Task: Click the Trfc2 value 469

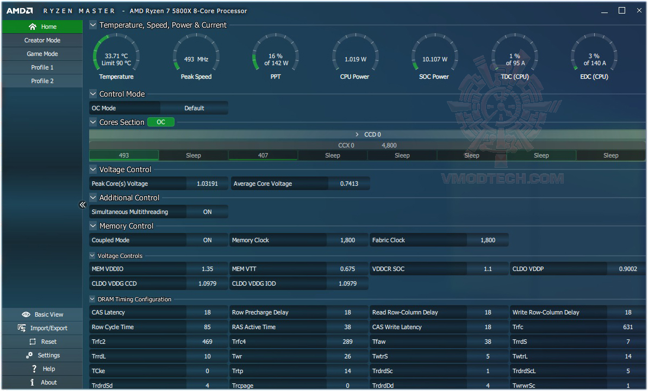Action: [207, 342]
